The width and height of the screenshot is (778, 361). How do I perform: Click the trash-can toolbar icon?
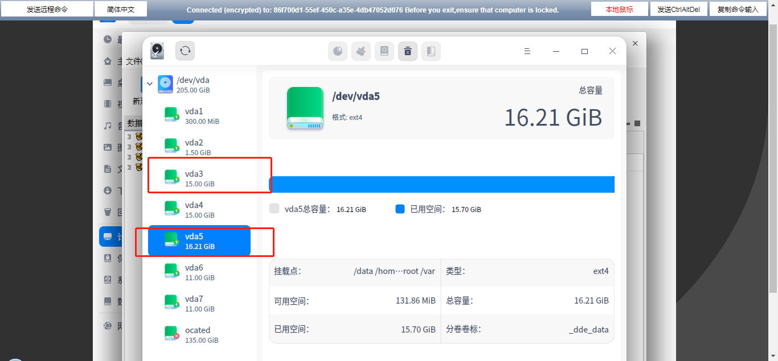tap(408, 51)
